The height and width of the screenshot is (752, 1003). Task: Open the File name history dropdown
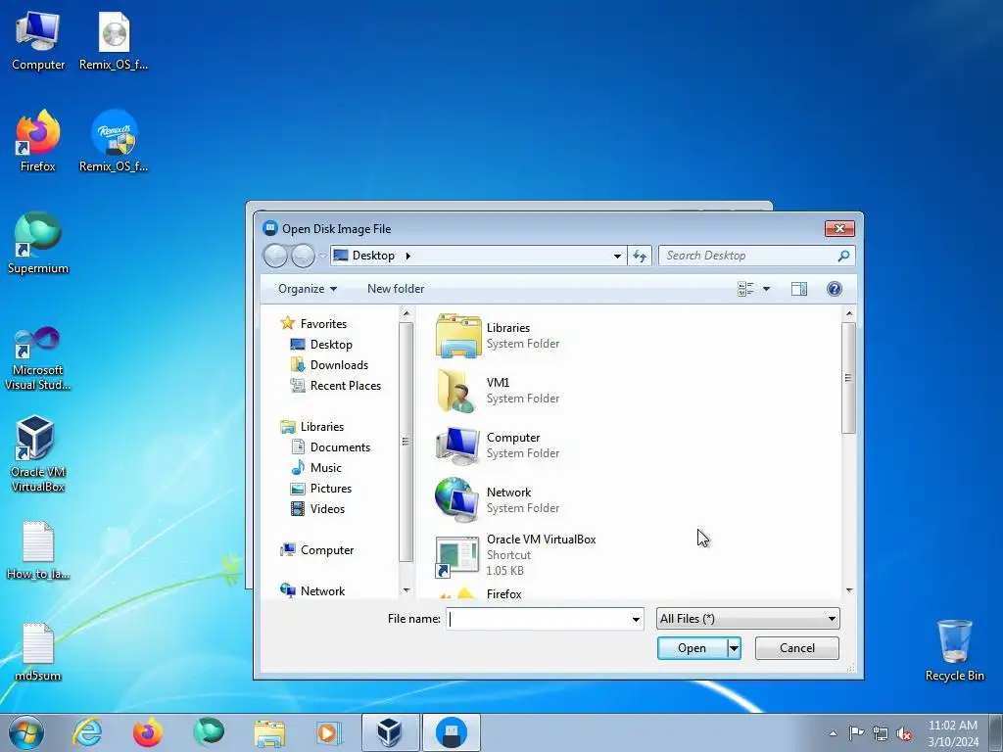[x=636, y=619]
